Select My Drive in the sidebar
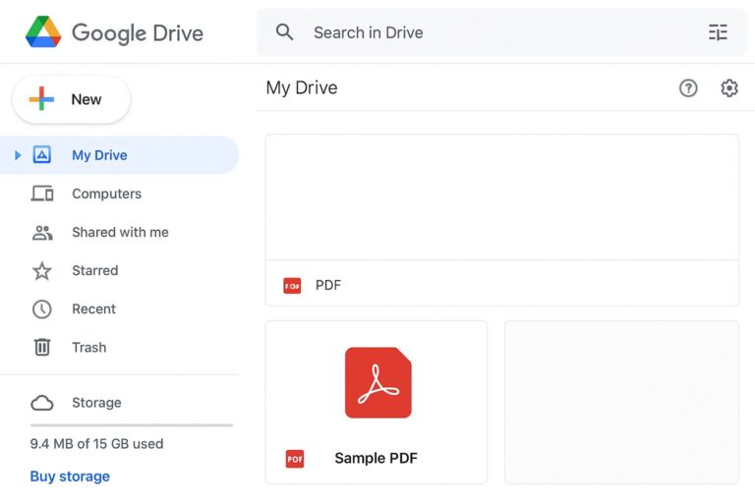Viewport: 755px width, 503px height. click(x=119, y=155)
